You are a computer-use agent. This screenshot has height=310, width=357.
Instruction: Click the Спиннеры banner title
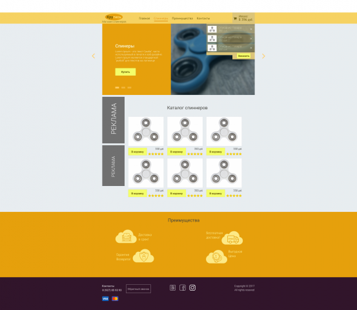(125, 46)
